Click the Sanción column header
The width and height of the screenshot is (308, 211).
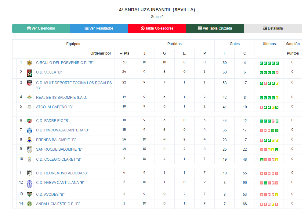pyautogui.click(x=293, y=44)
